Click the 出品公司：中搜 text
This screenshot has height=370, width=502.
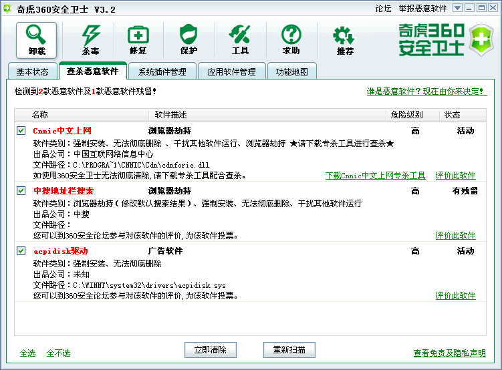[x=61, y=214]
